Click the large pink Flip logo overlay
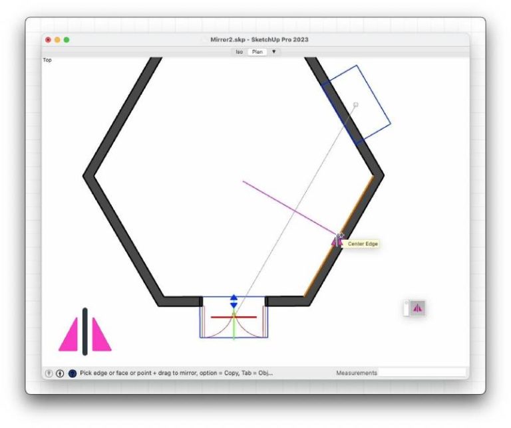Screen dimensions: 511x428 point(85,332)
